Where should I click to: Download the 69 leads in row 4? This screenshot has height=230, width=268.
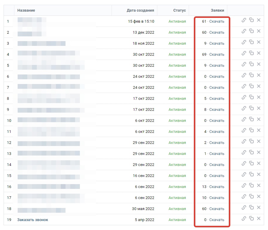(217, 54)
